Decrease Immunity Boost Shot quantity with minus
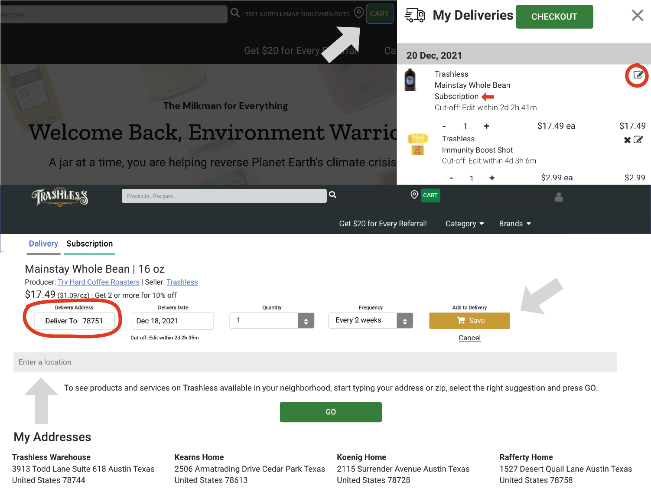The width and height of the screenshot is (651, 492). coord(451,178)
